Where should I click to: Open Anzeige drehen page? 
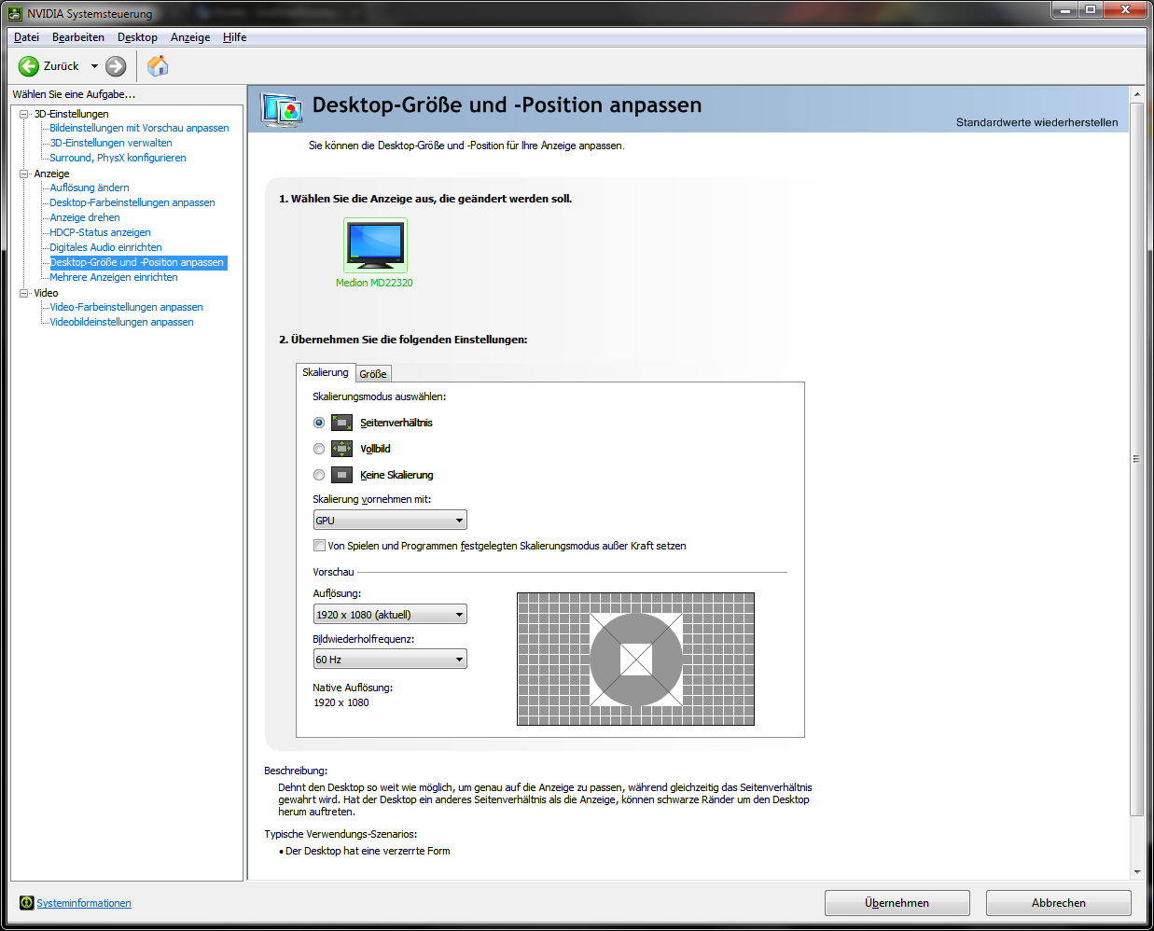(85, 217)
